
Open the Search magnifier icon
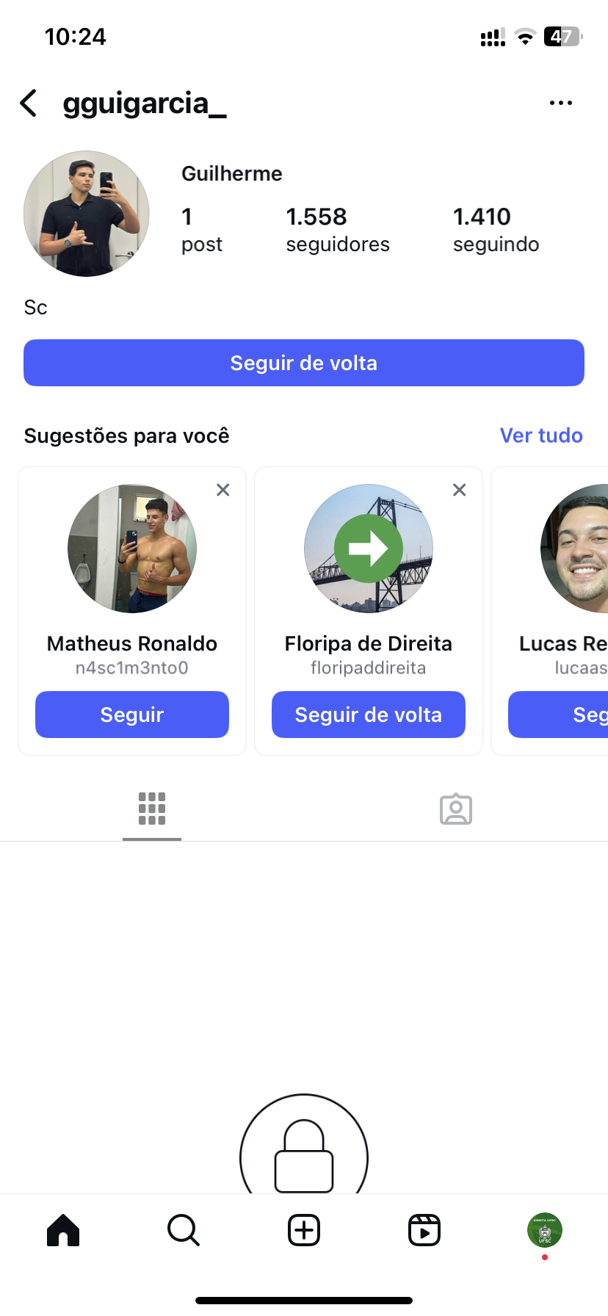point(184,1230)
